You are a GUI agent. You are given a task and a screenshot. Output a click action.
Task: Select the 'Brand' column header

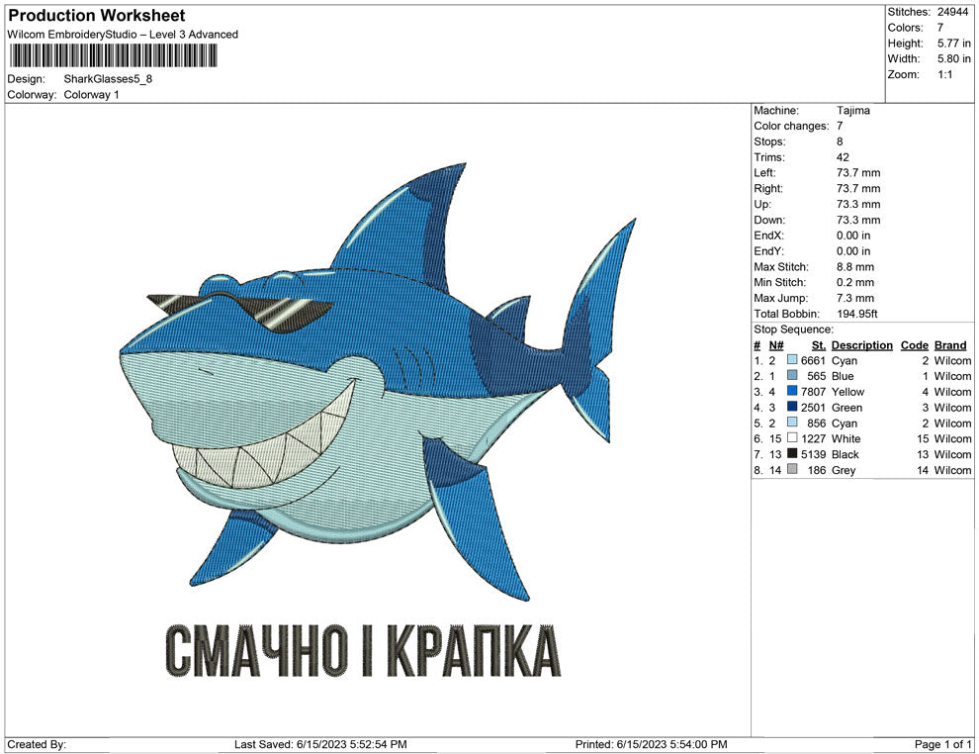(x=950, y=345)
